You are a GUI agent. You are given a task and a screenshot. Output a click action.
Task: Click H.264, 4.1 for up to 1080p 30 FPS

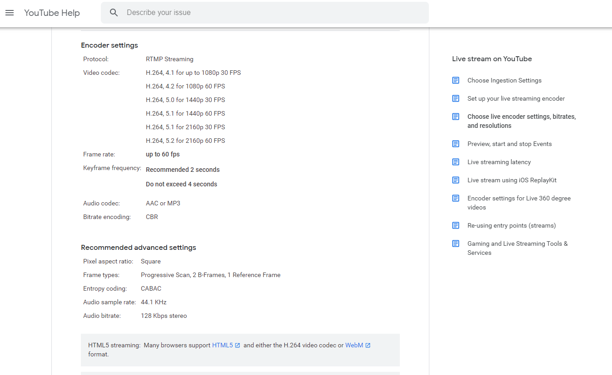click(193, 73)
